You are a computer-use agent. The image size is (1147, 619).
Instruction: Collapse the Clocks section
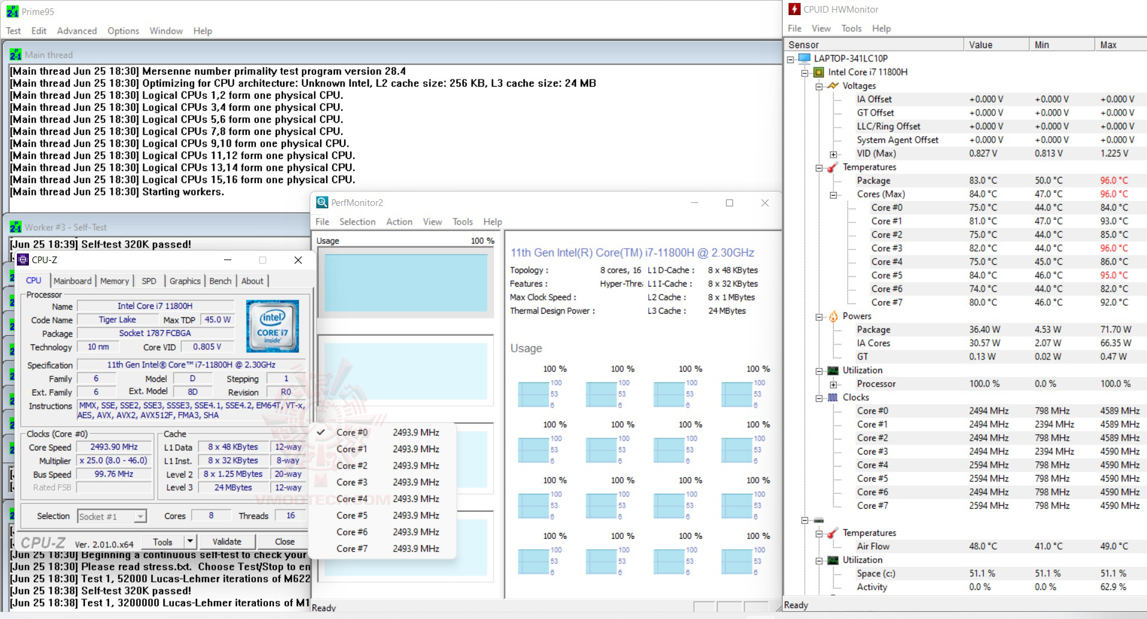(819, 398)
